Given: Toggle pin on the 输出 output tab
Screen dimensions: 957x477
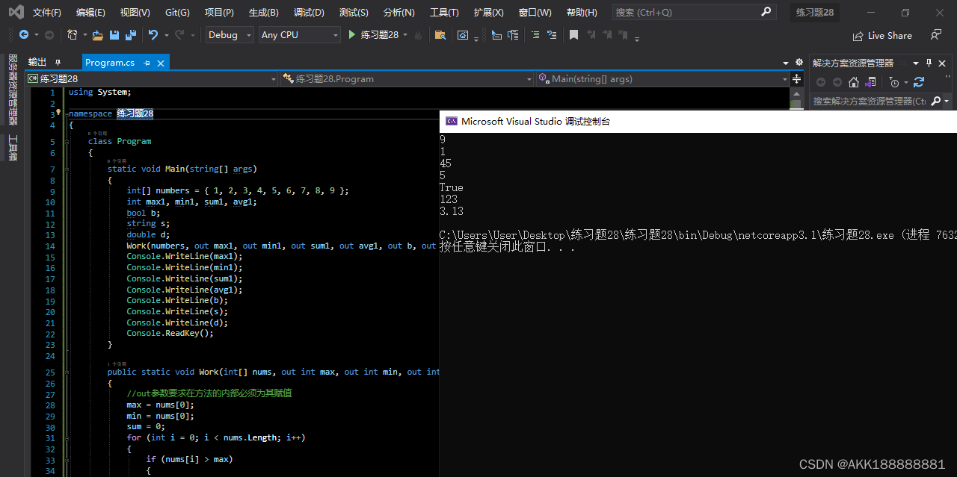Looking at the screenshot, I should pyautogui.click(x=58, y=63).
